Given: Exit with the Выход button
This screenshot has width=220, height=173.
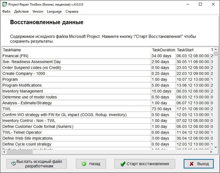Looking at the screenshot, I should coord(199,164).
